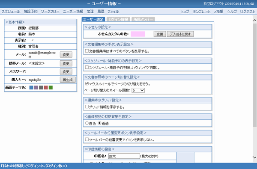Switch to the ログイン情報 tab
This screenshot has width=257, height=169.
coord(118,19)
